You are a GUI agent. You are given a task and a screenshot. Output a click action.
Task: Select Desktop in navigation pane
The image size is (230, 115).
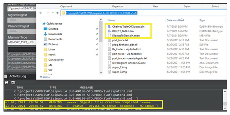53,29
